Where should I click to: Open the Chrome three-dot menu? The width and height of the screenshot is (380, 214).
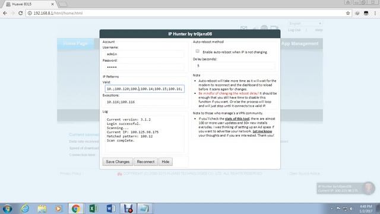[375, 13]
